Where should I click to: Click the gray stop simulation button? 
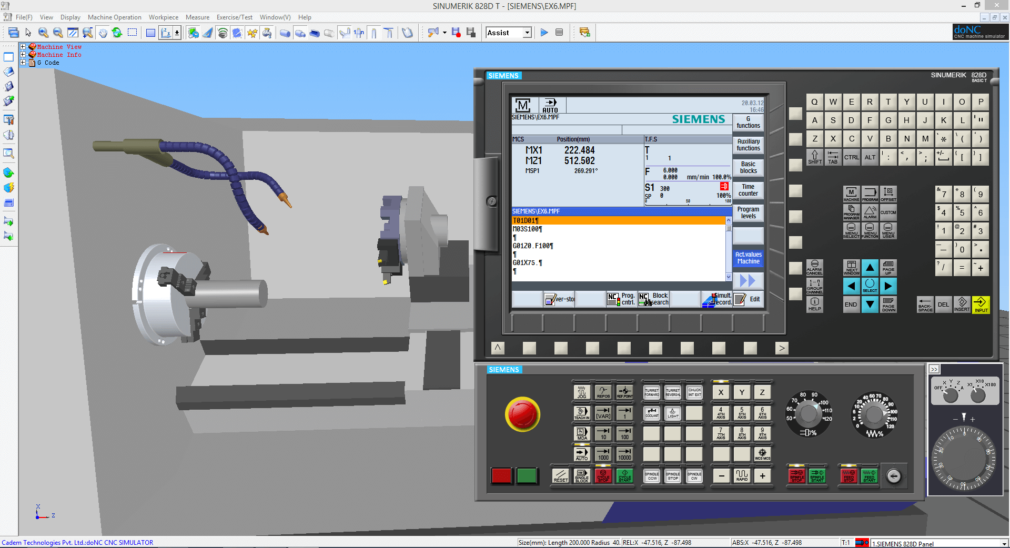pyautogui.click(x=559, y=33)
